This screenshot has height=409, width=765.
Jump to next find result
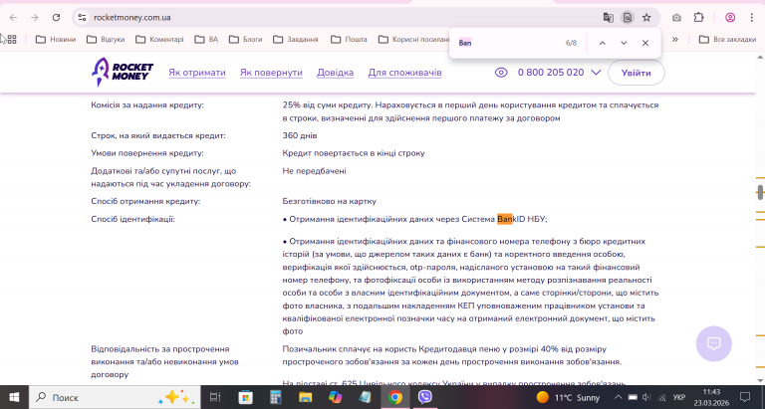tap(624, 43)
